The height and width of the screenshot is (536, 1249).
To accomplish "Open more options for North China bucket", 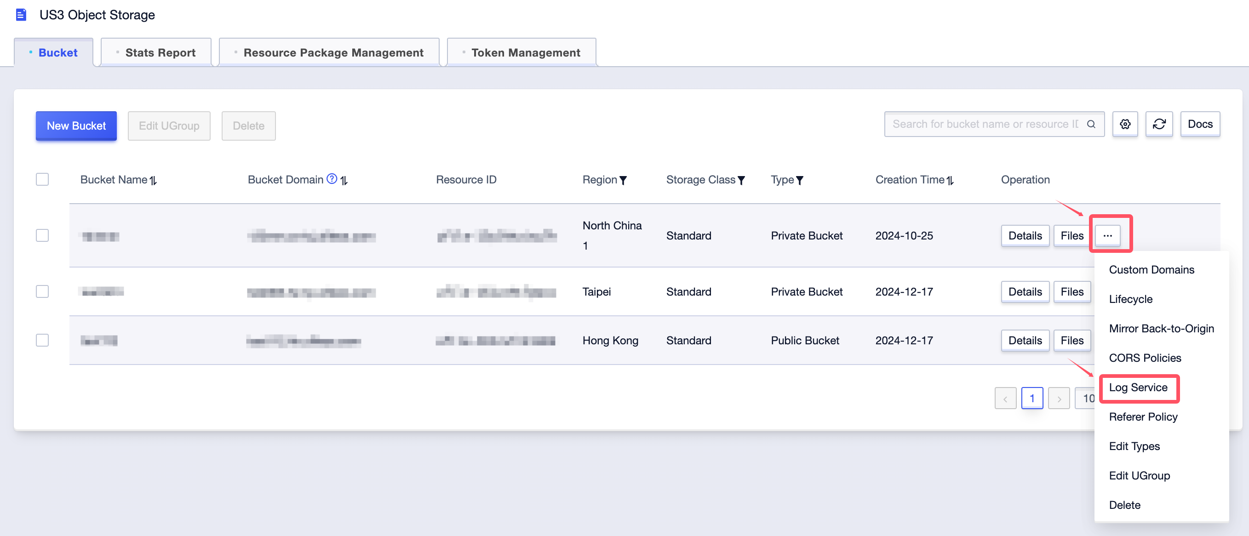I will (x=1107, y=235).
